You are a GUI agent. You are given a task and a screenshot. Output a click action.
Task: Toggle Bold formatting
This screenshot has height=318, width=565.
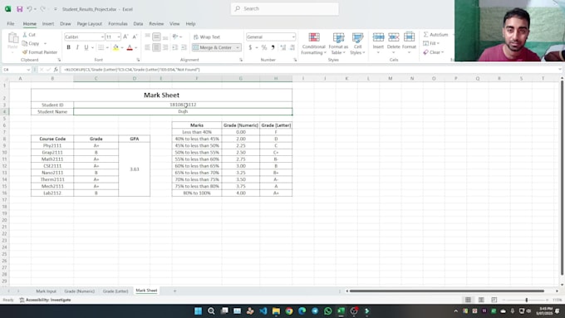click(x=68, y=47)
